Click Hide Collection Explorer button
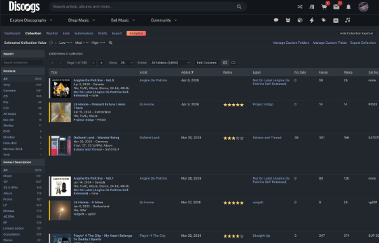 [356, 33]
